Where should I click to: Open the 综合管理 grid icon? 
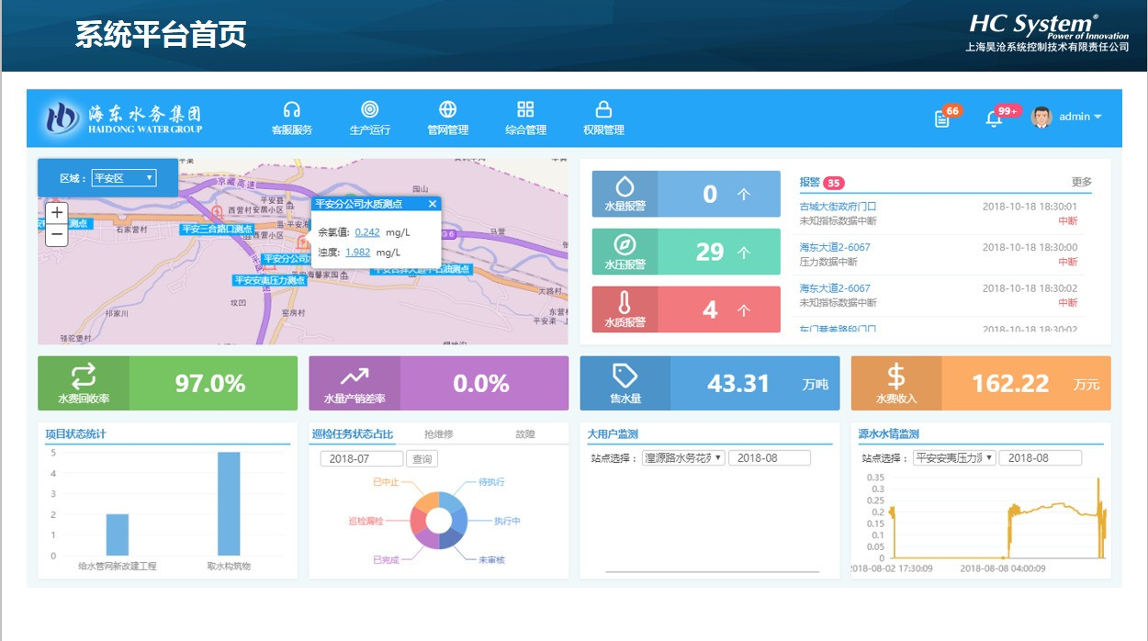tap(525, 109)
